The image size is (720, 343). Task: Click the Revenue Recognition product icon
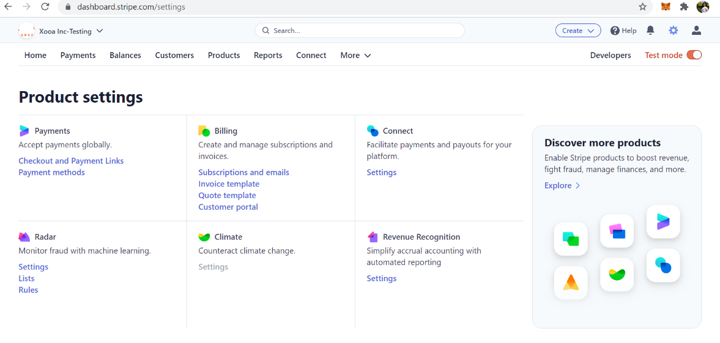(373, 237)
